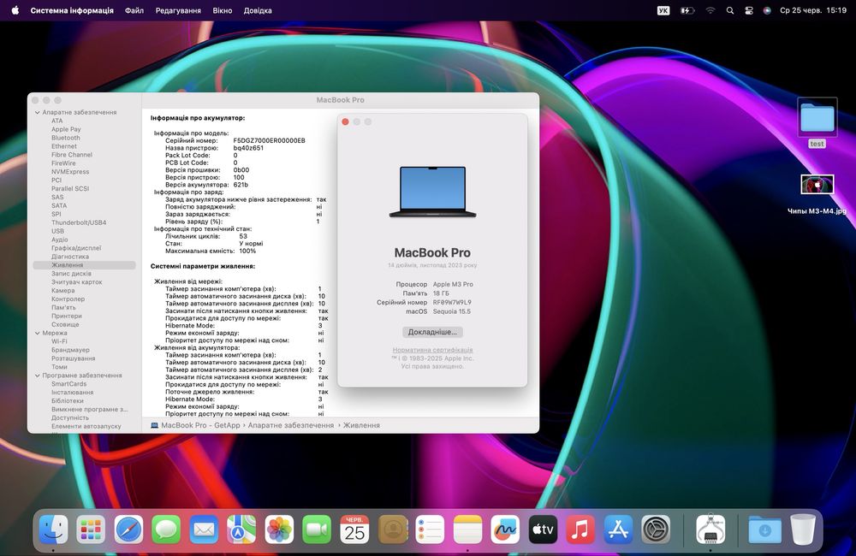This screenshot has width=856, height=556.
Task: Collapse the Мережа sidebar section
Action: 37,333
